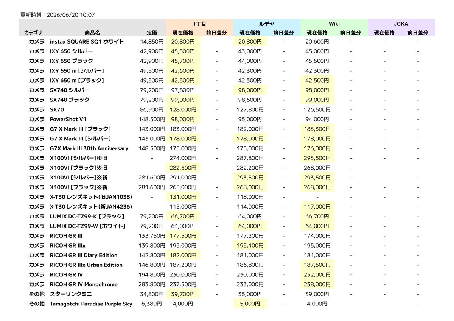Select the 1丁目 store header cell

[x=200, y=24]
